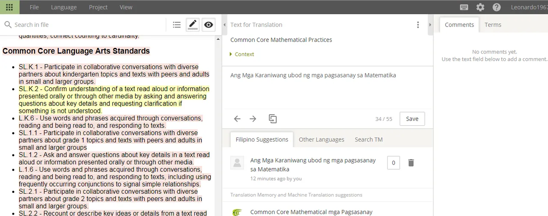The height and width of the screenshot is (216, 548).
Task: Collapse the right comments panel arrow
Action: tap(430, 25)
